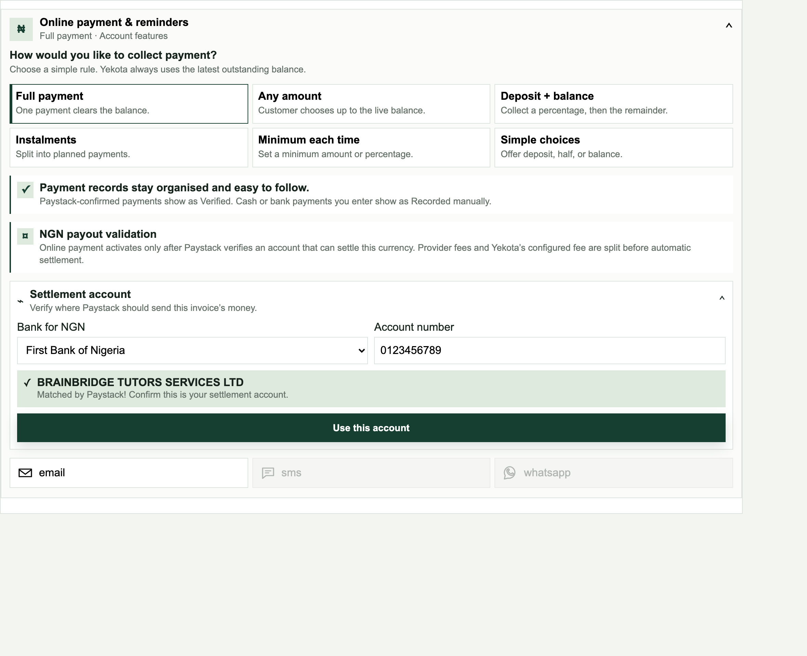Click the BRAINBRIDGE TUTORS SERVICES LTD matched name

[x=140, y=382]
